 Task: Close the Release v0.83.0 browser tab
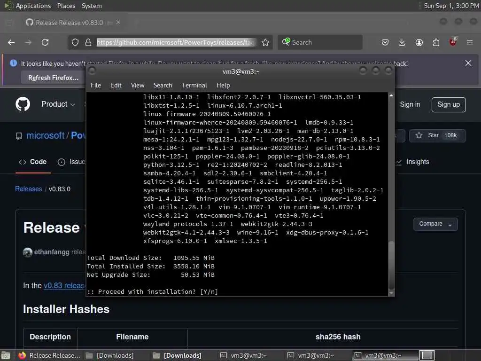pyautogui.click(x=118, y=23)
